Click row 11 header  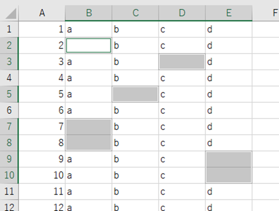coord(10,191)
